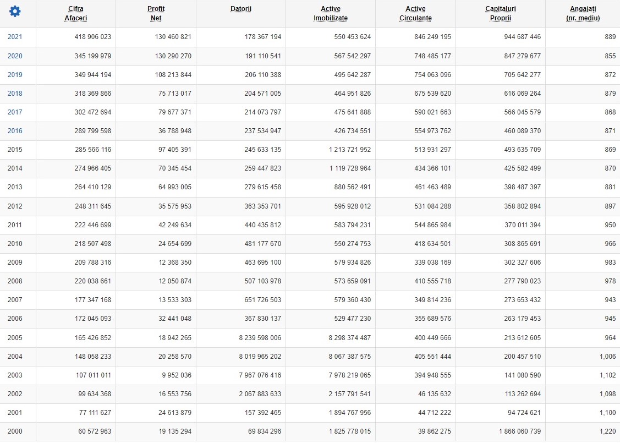
Task: Click the Cifra Afaceri column header
Action: click(75, 13)
